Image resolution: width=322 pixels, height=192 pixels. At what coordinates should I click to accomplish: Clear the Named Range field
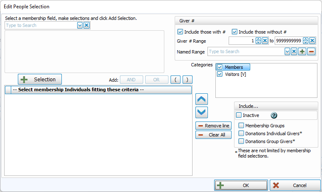[x=293, y=51]
